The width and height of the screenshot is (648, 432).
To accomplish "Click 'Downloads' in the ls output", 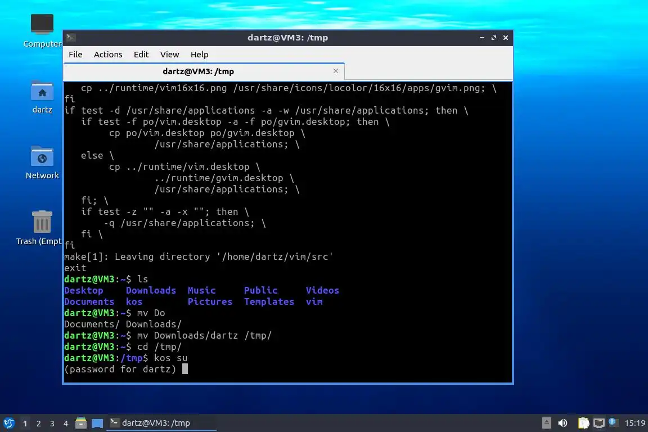I will pos(151,291).
